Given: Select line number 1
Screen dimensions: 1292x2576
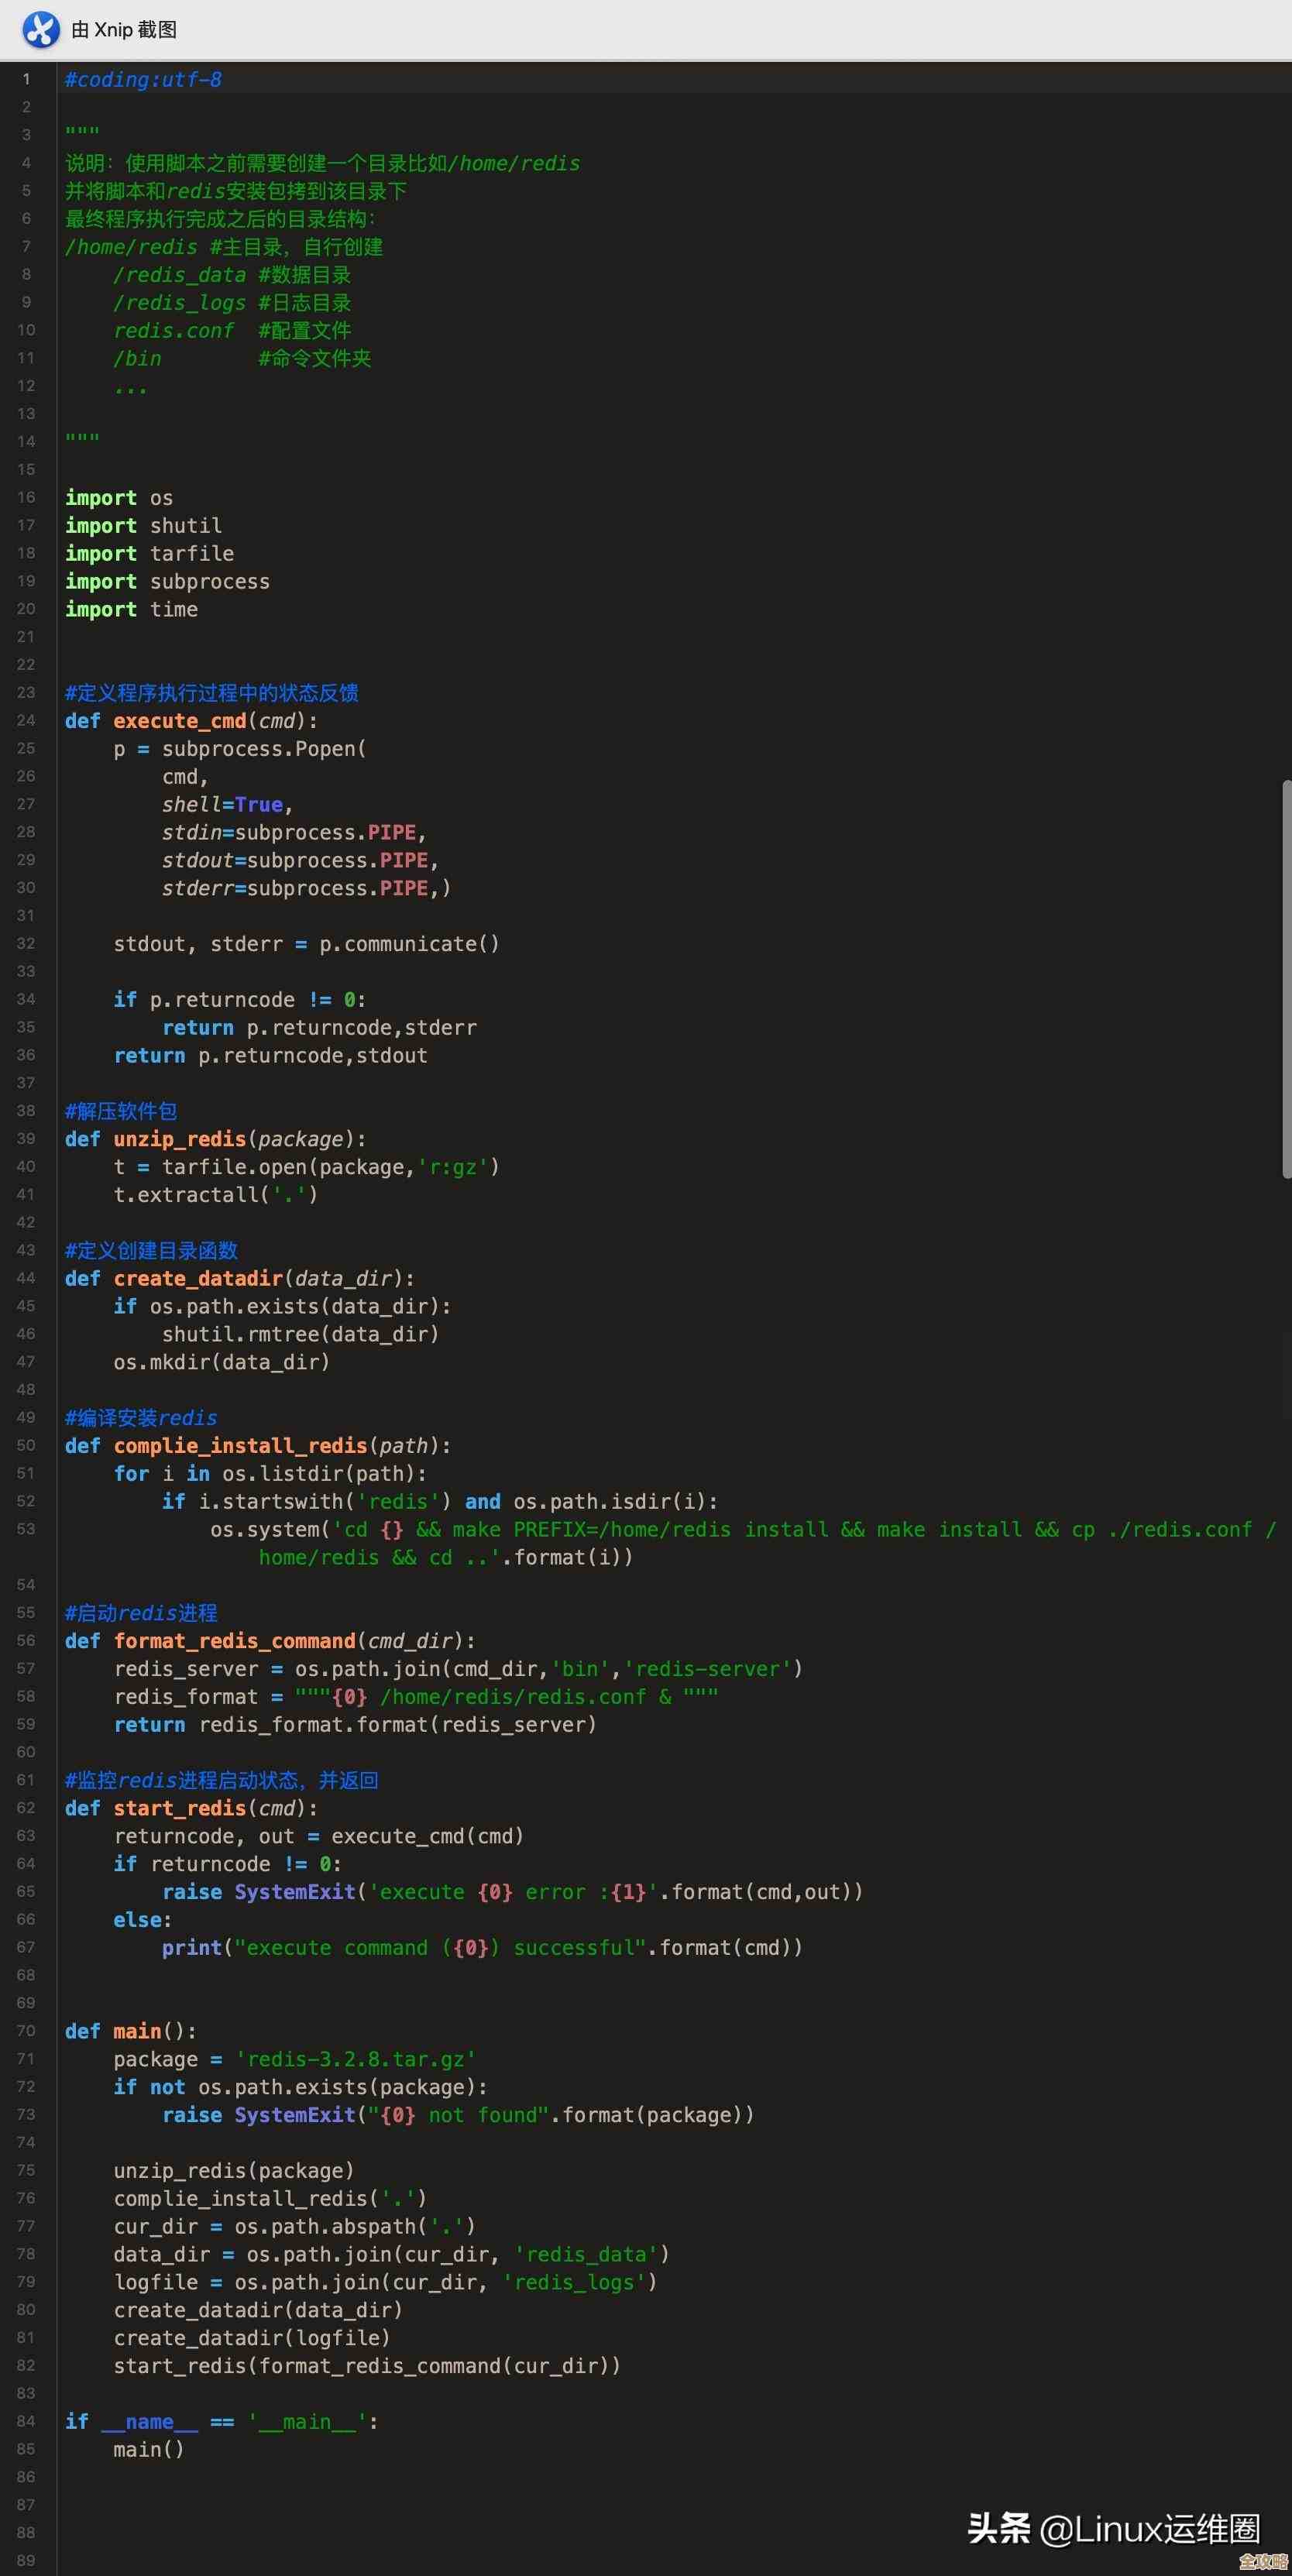Looking at the screenshot, I should pos(26,79).
